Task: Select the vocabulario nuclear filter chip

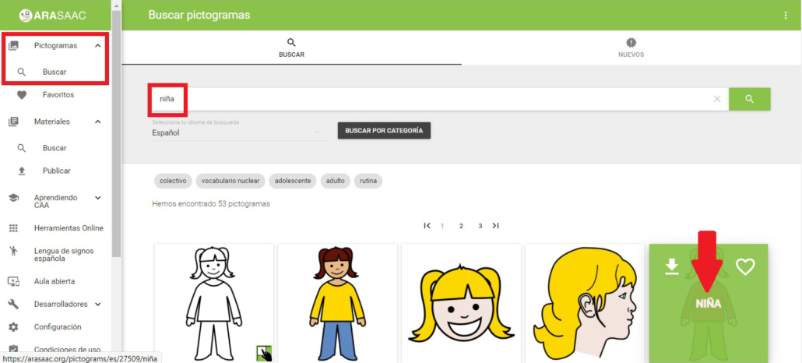Action: click(230, 181)
